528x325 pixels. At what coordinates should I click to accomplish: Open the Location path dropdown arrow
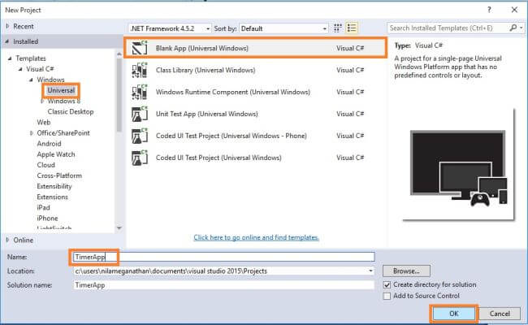pyautogui.click(x=370, y=271)
